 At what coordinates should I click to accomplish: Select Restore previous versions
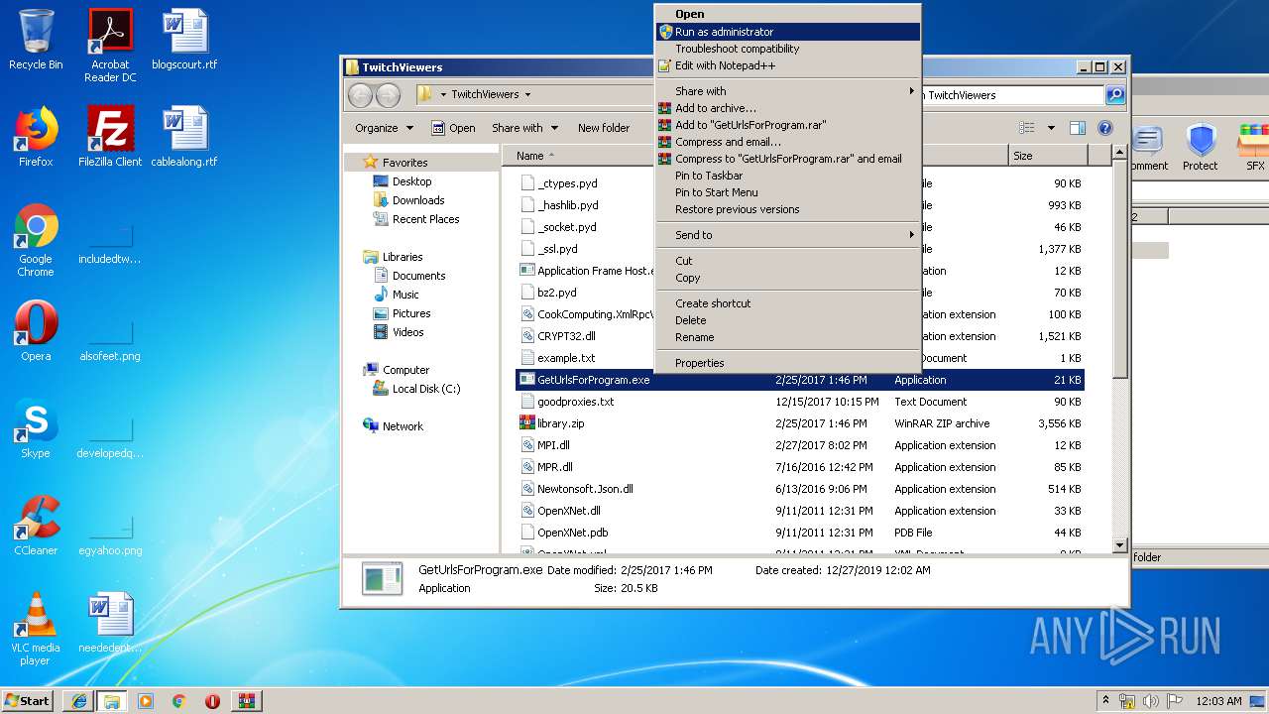pos(788,209)
